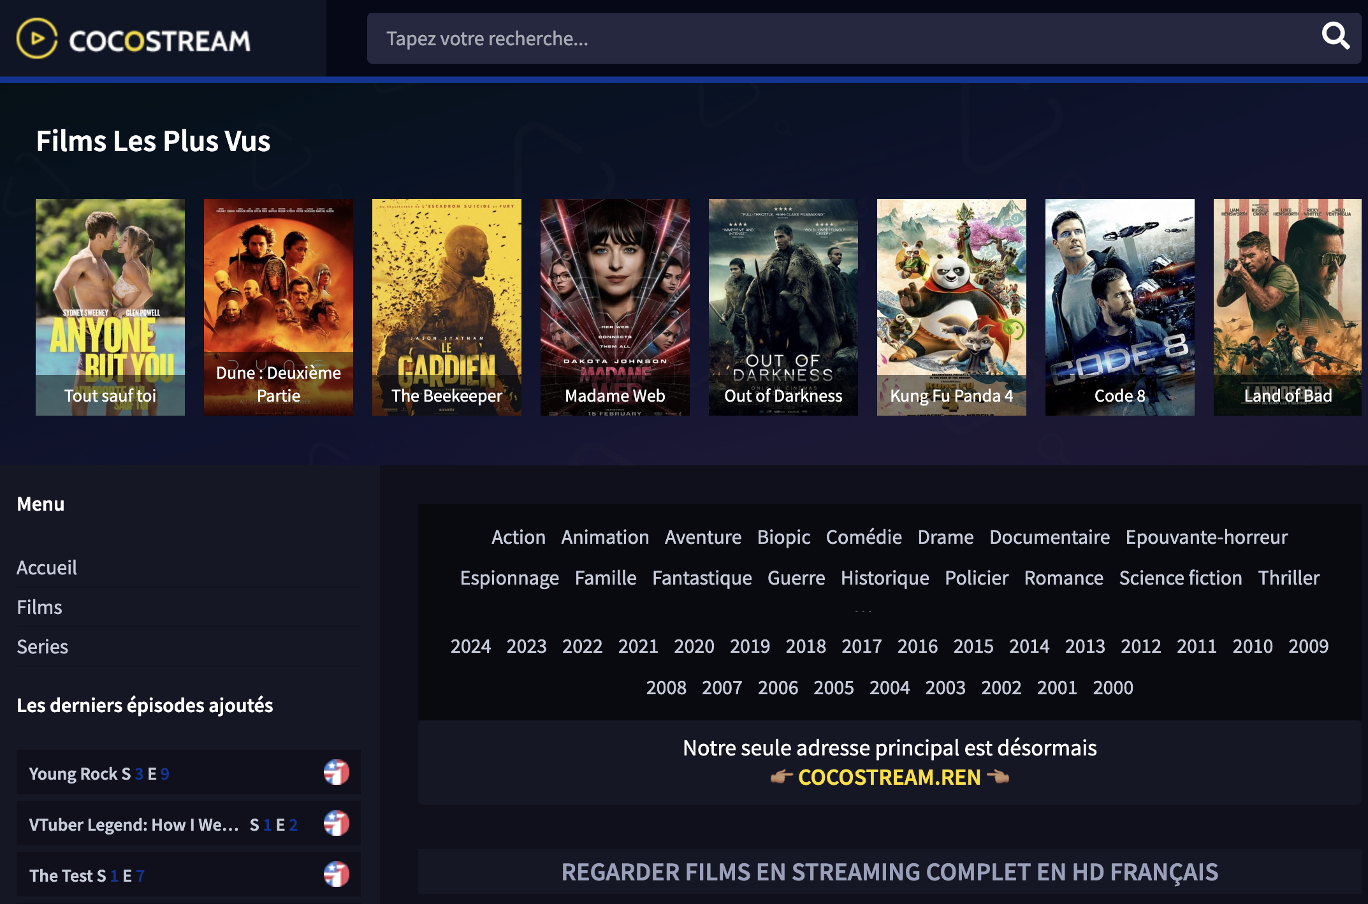The height and width of the screenshot is (904, 1368).
Task: Choose the Animation genre link
Action: pyautogui.click(x=605, y=537)
